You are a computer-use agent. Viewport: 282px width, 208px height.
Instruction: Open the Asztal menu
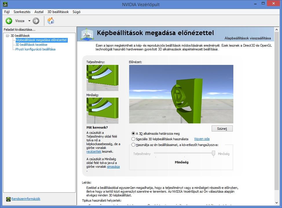point(39,12)
